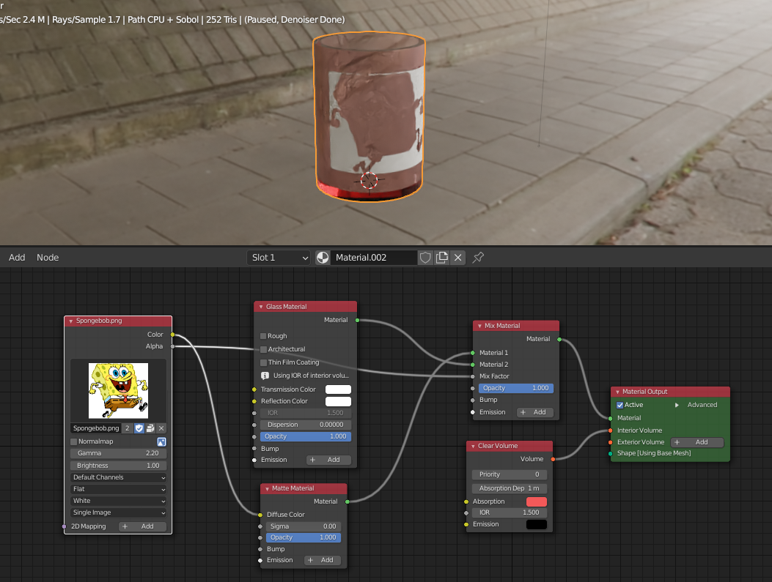Enable the Rough checkbox on Glass Material

point(264,336)
